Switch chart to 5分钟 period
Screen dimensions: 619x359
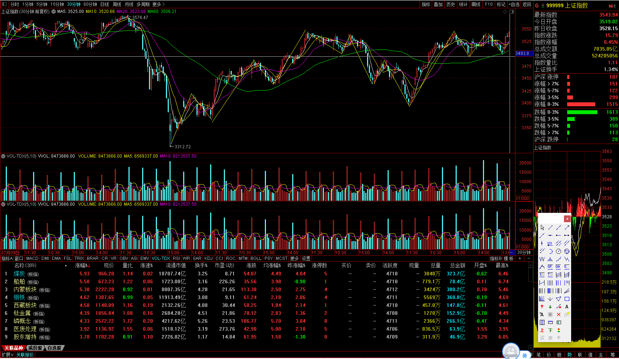[x=42, y=4]
